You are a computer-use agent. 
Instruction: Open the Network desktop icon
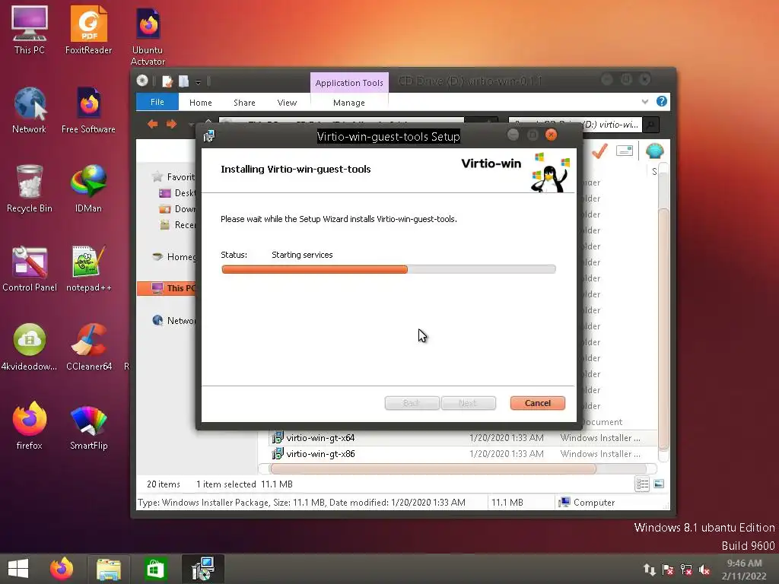(x=30, y=109)
